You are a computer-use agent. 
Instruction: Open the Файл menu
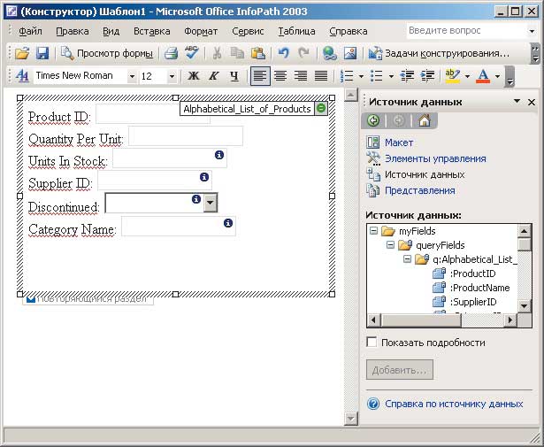tap(30, 31)
